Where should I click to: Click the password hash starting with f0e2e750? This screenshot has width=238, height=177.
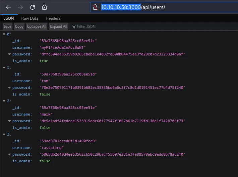coord(112,87)
